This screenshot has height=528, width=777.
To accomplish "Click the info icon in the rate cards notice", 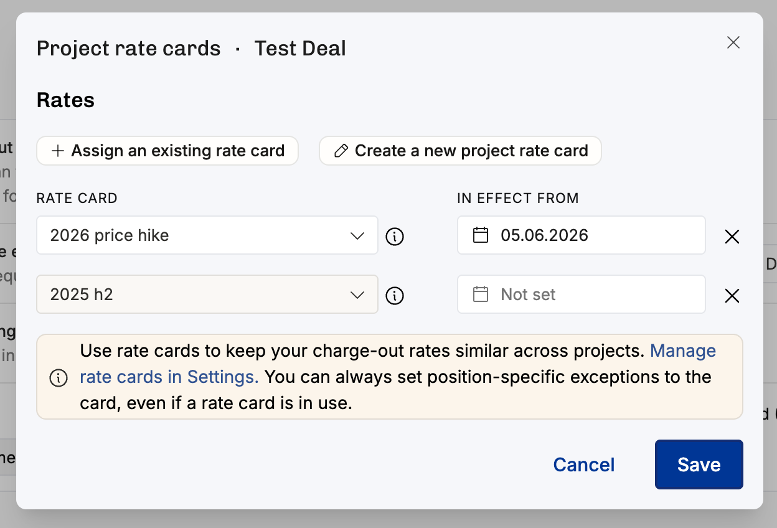I will pos(59,377).
